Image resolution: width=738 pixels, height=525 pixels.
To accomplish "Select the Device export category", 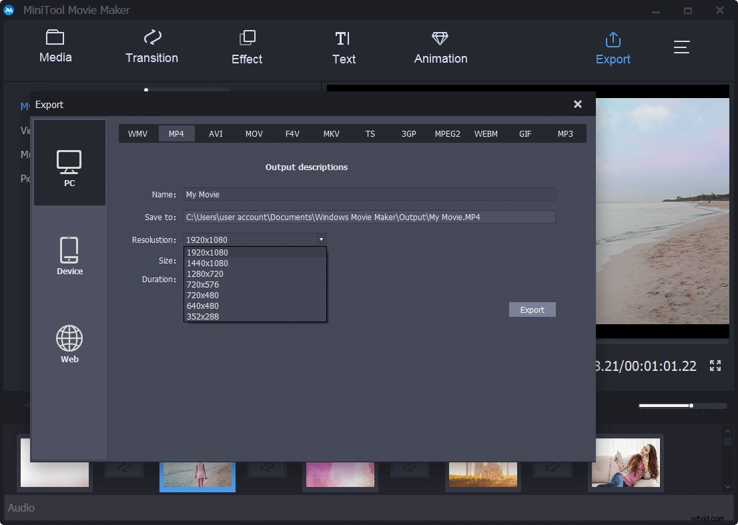I will click(69, 257).
